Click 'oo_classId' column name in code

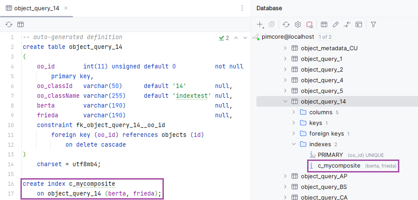(x=55, y=86)
